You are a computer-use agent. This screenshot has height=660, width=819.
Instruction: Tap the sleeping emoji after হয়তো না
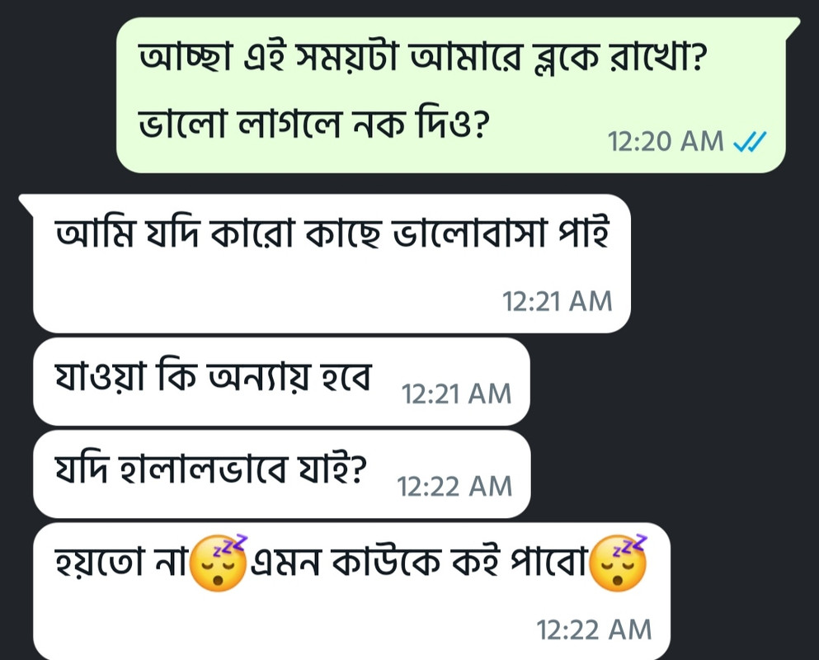pyautogui.click(x=218, y=563)
